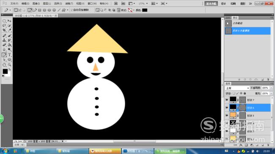Image resolution: width=275 pixels, height=154 pixels.
Task: Click Delete layer trash icon
Action: [x=268, y=145]
